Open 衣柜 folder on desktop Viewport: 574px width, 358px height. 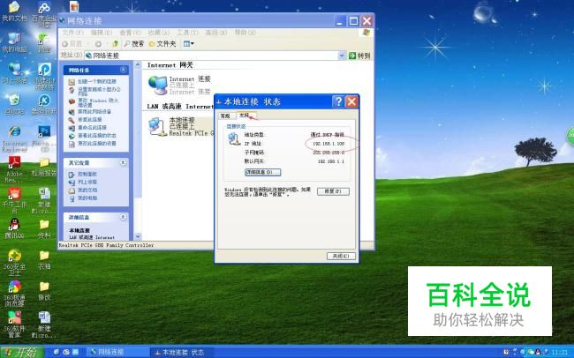(44, 260)
